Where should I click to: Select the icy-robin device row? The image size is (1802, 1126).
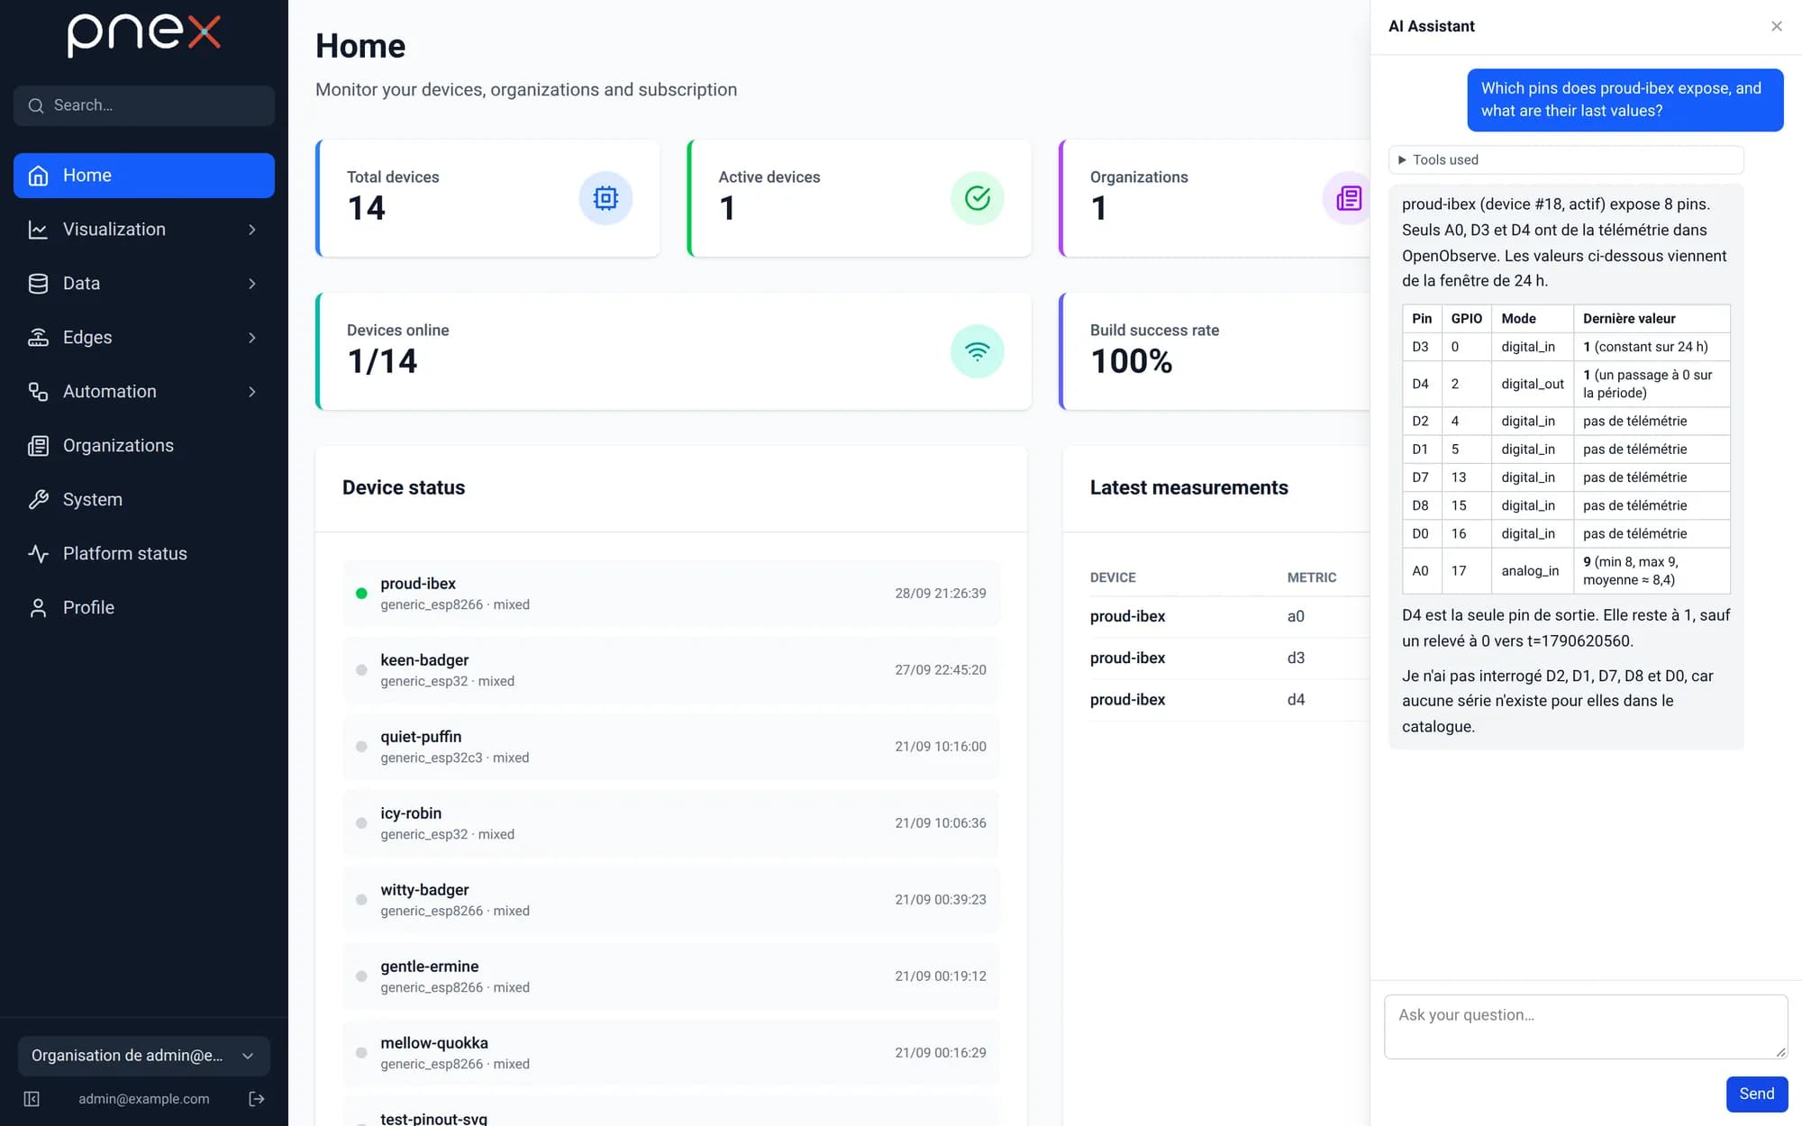(671, 823)
